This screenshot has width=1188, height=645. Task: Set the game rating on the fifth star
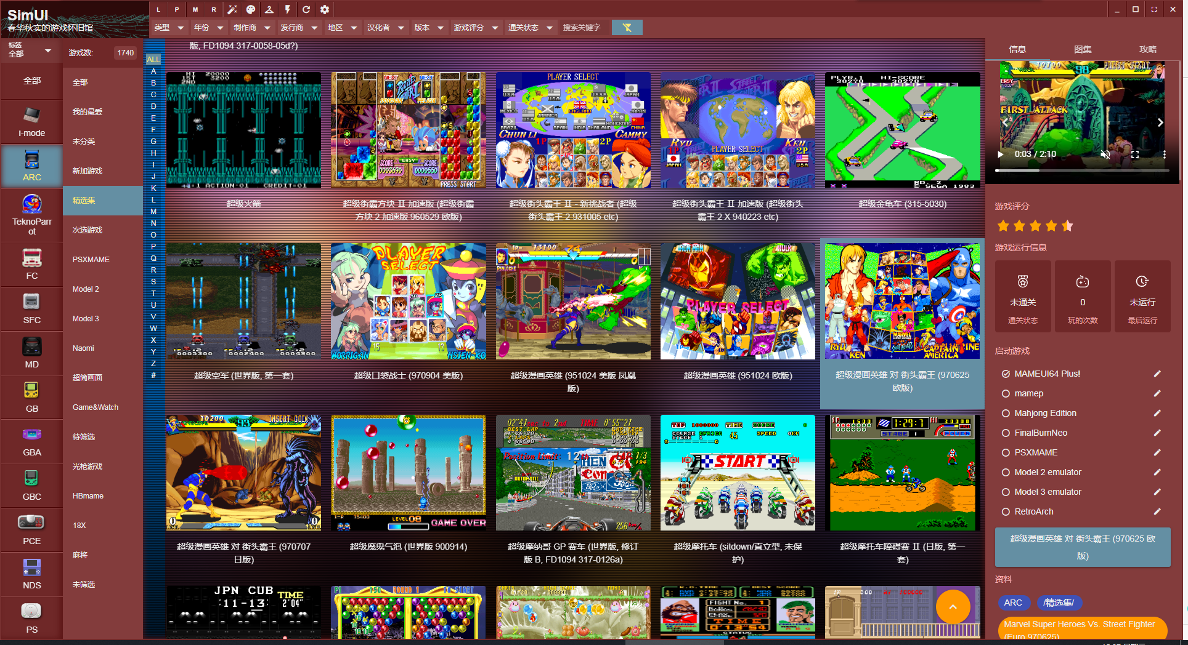(x=1067, y=226)
